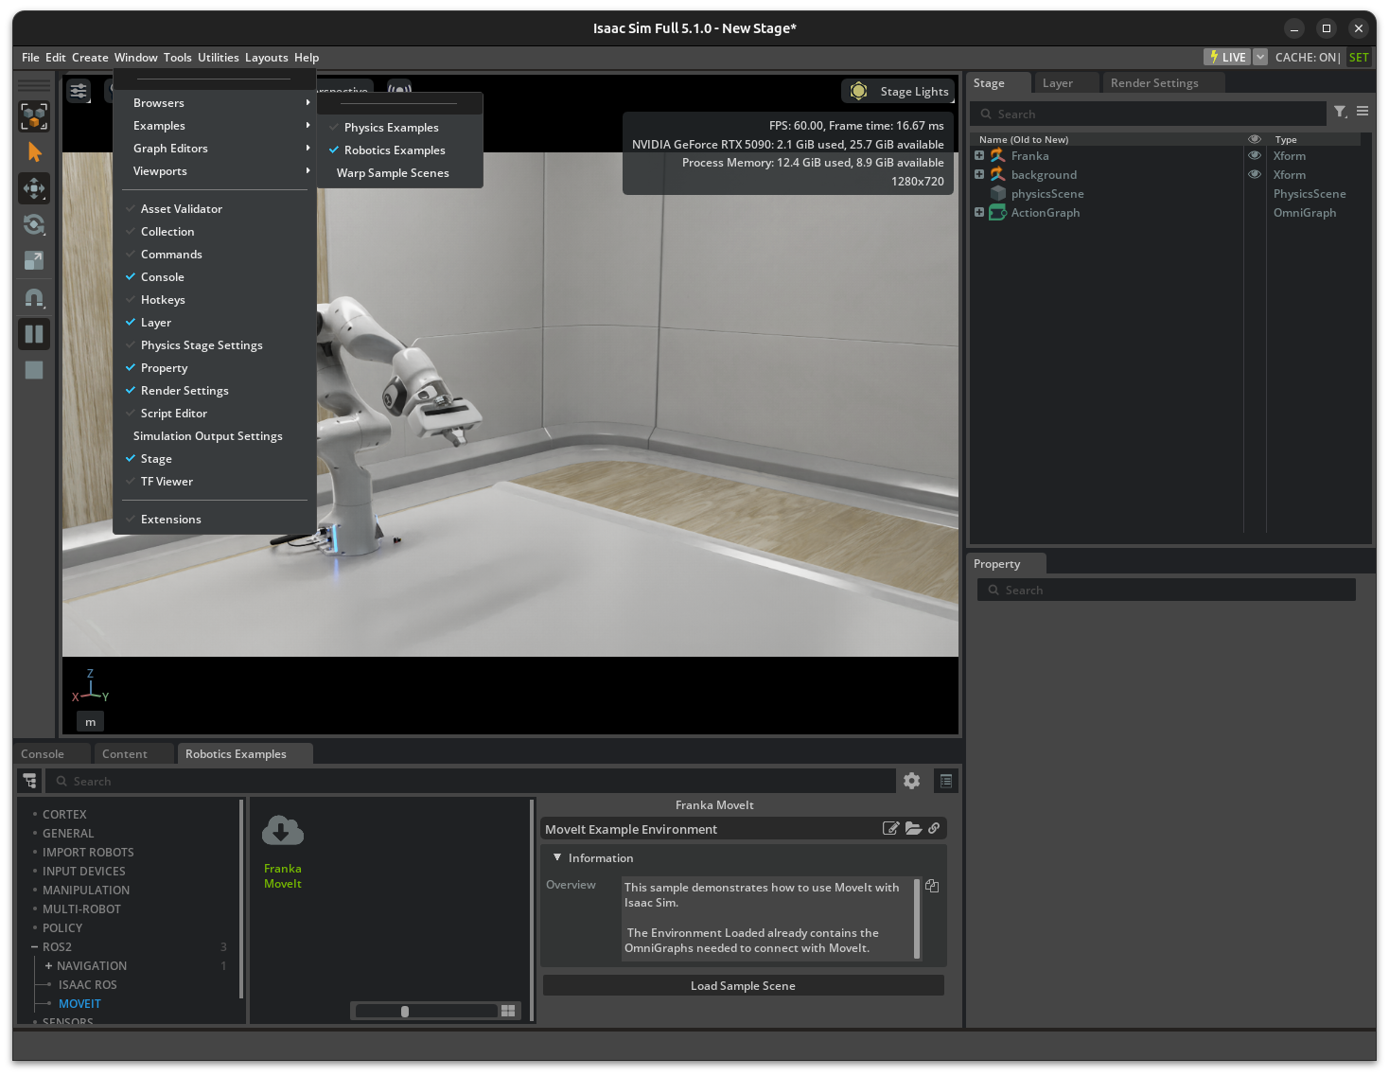Expand the Franka prim in Stage tree
Screen dimensions: 1389x1076
(979, 156)
